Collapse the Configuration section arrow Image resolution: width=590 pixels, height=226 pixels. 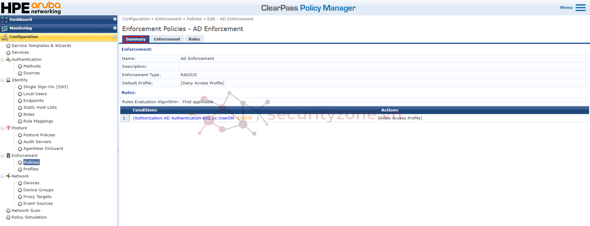coord(115,37)
